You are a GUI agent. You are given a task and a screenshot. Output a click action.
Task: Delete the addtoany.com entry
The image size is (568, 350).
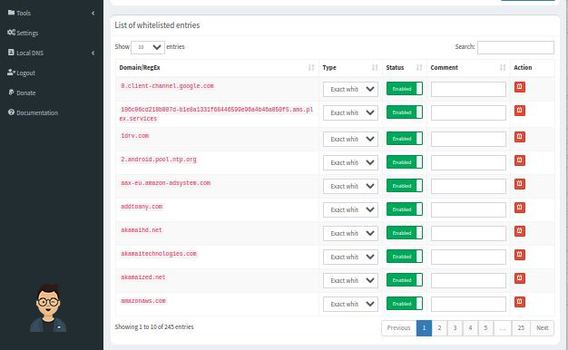click(520, 208)
